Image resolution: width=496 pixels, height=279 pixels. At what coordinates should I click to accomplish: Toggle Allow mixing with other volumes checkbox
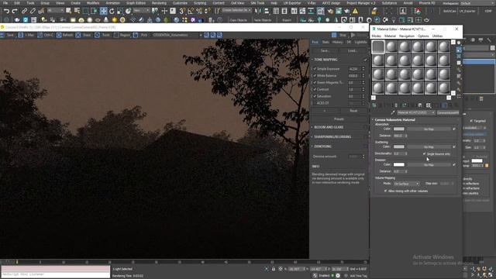tap(385, 191)
